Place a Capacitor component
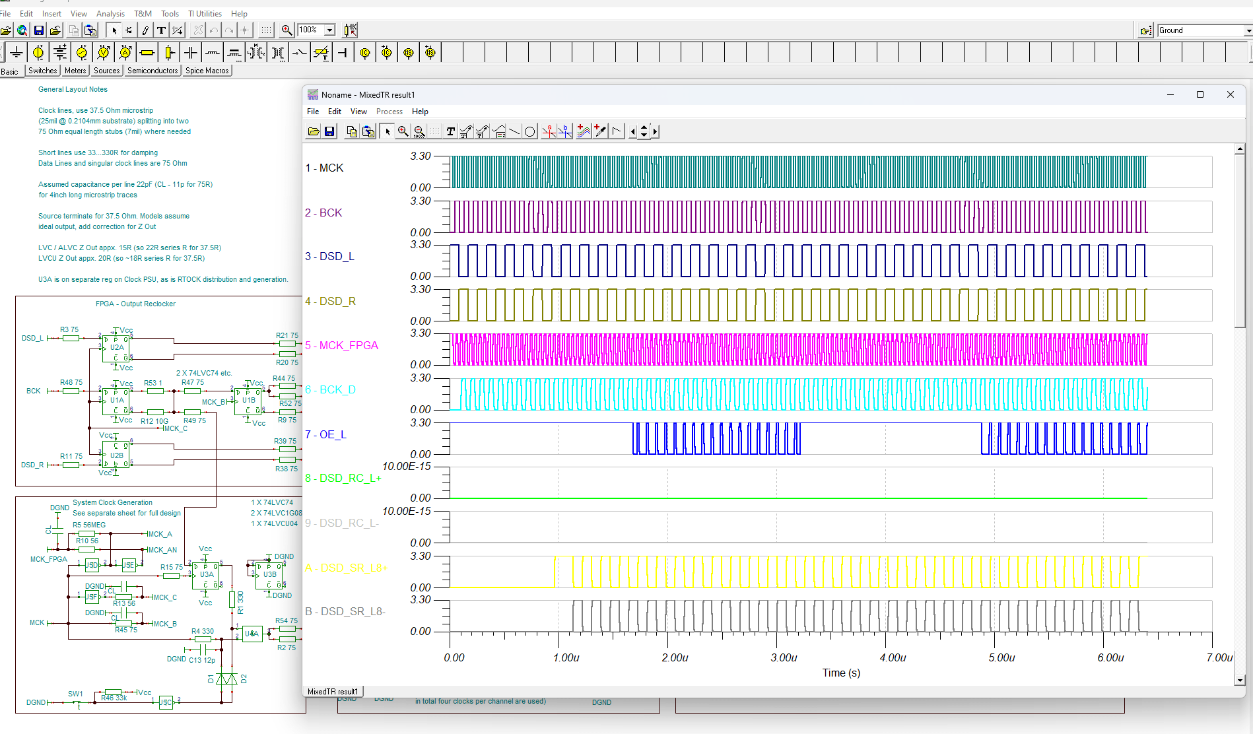1253x734 pixels. pyautogui.click(x=191, y=53)
